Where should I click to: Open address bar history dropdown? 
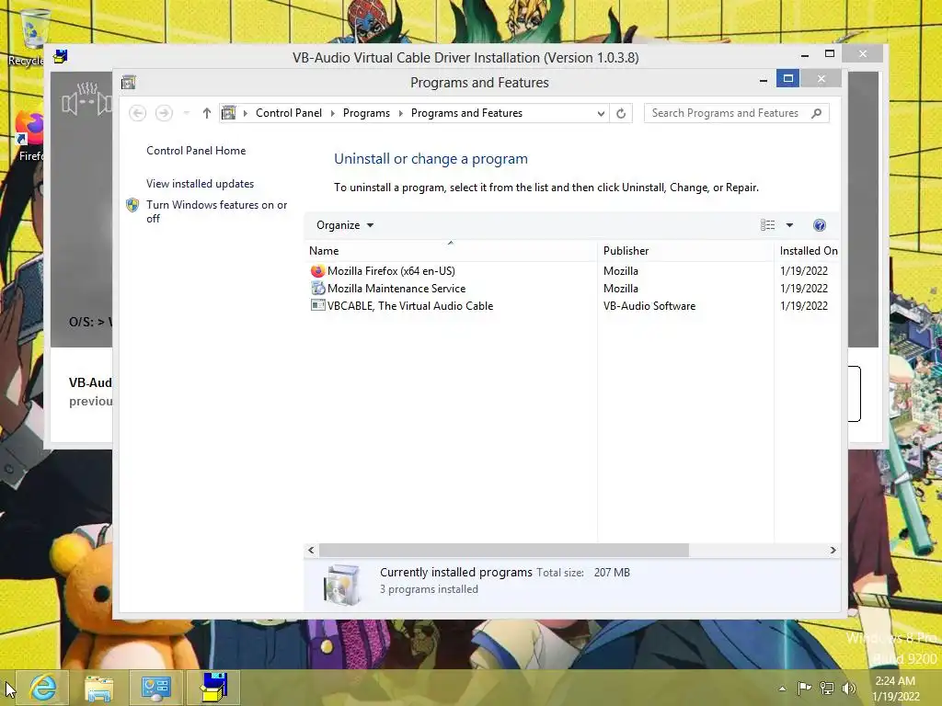[600, 113]
